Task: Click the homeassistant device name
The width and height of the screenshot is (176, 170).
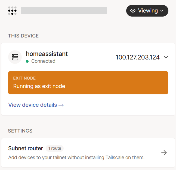Action: click(x=47, y=54)
